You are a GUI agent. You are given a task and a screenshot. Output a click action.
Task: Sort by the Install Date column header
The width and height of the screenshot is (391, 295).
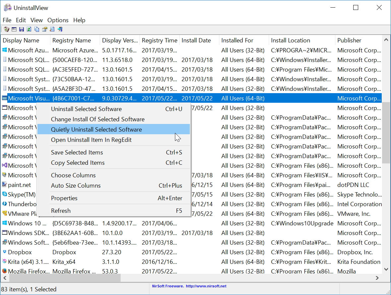[199, 40]
